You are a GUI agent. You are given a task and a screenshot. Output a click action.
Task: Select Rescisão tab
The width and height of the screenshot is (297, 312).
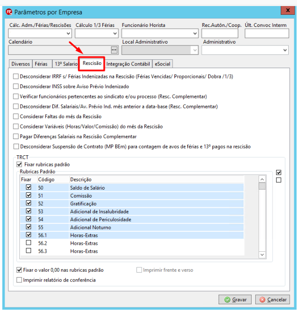(x=92, y=63)
